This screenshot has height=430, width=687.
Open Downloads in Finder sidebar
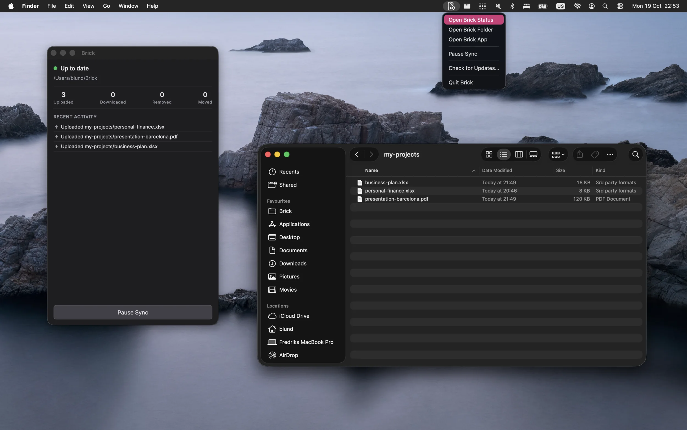point(303,263)
